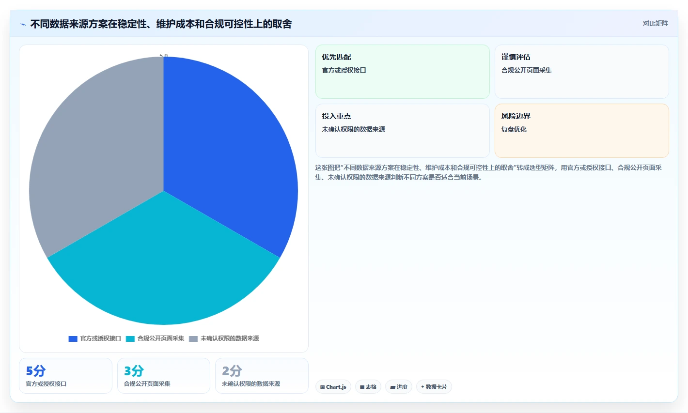Click the 合规公开页面采集 legend label

[x=161, y=338]
